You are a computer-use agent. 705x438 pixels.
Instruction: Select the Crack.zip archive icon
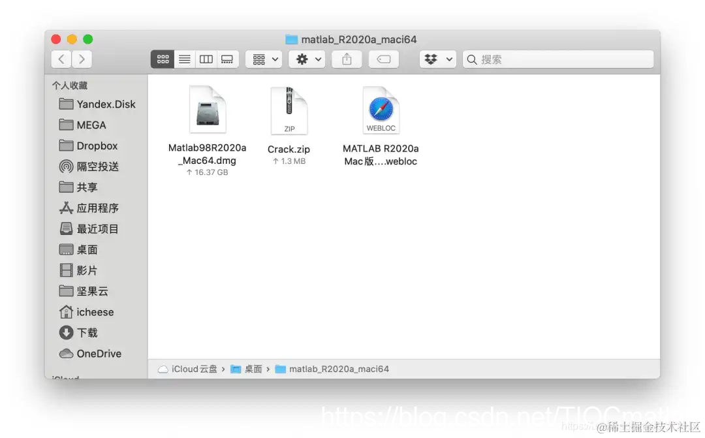pyautogui.click(x=289, y=110)
